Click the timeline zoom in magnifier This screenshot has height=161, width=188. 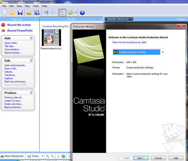click(x=48, y=156)
